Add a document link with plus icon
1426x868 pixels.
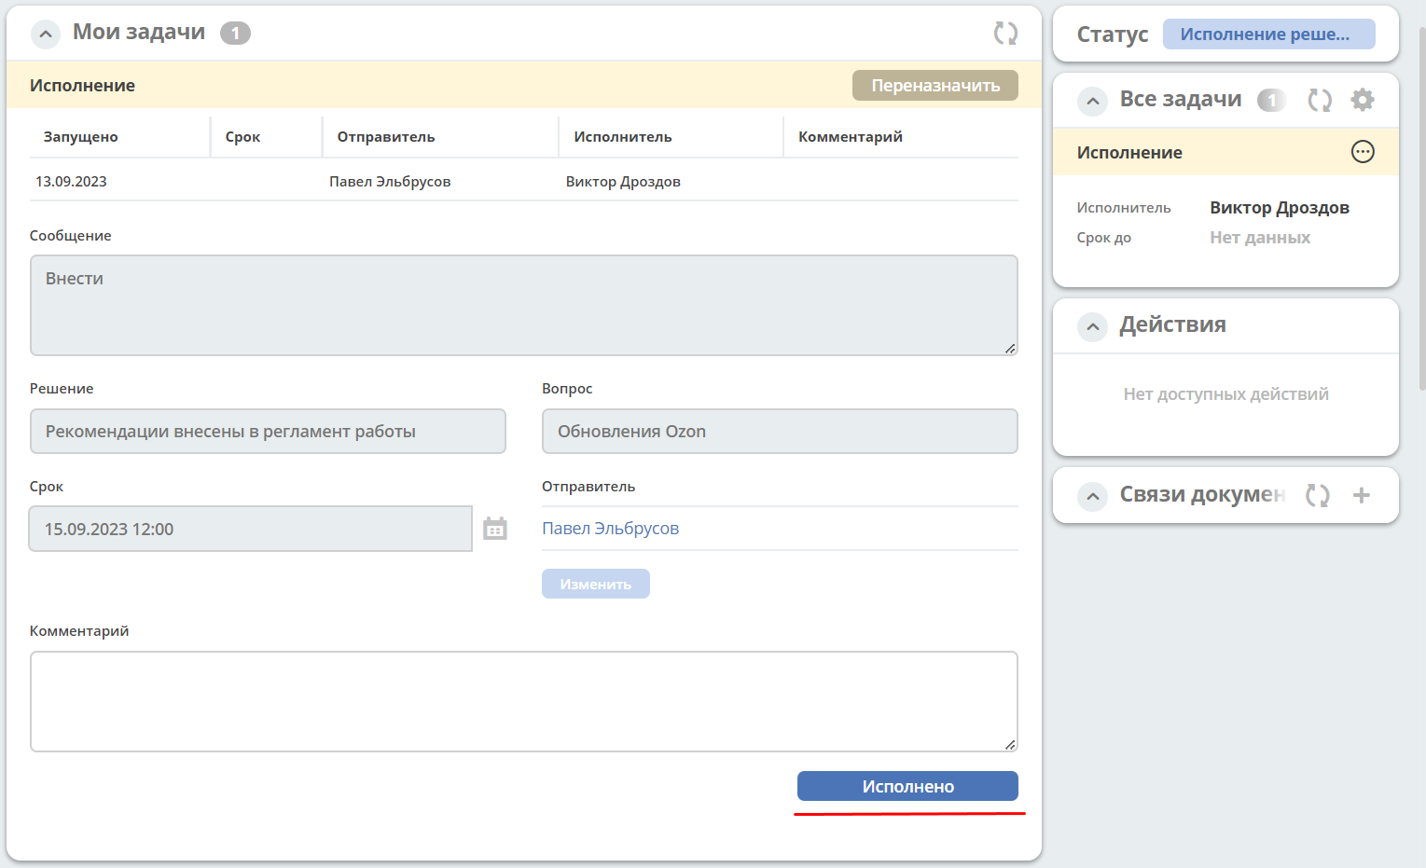(x=1362, y=495)
